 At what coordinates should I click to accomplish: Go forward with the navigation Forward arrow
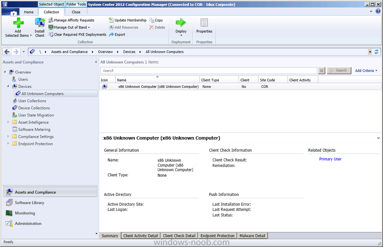[16, 52]
